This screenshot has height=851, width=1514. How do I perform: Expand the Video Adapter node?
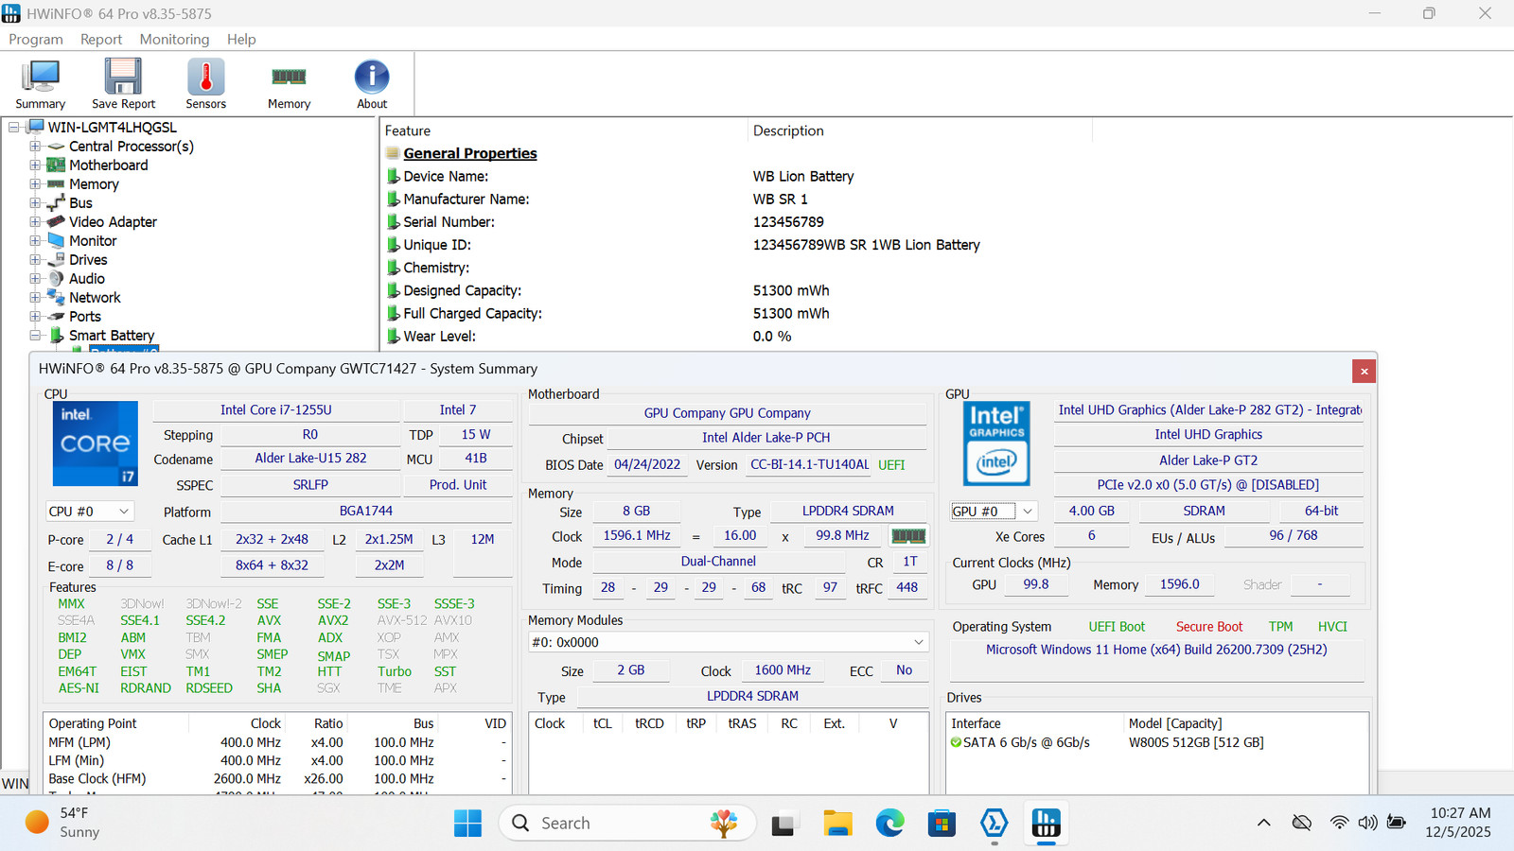click(x=35, y=222)
